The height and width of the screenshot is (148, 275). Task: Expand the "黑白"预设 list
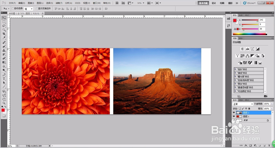click(x=235, y=84)
